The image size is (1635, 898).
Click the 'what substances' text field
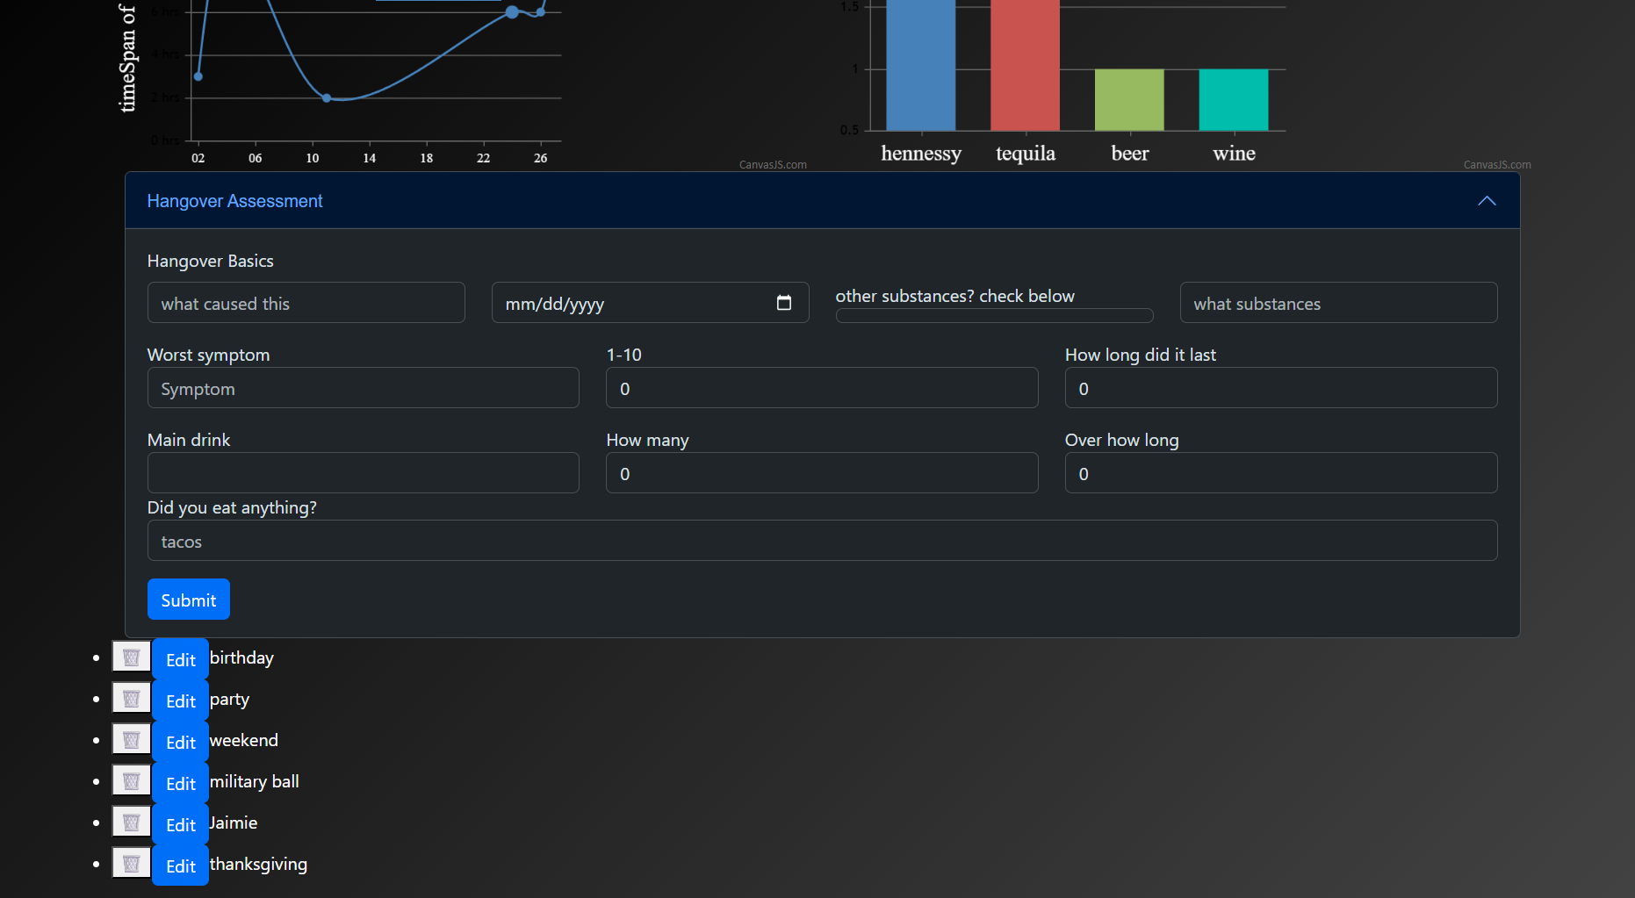click(1338, 303)
